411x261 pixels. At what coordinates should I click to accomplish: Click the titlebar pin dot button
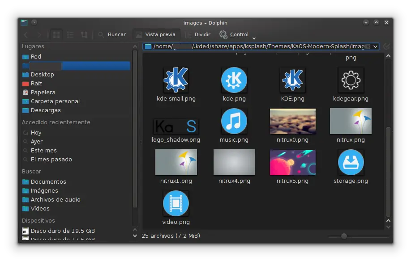[34, 22]
